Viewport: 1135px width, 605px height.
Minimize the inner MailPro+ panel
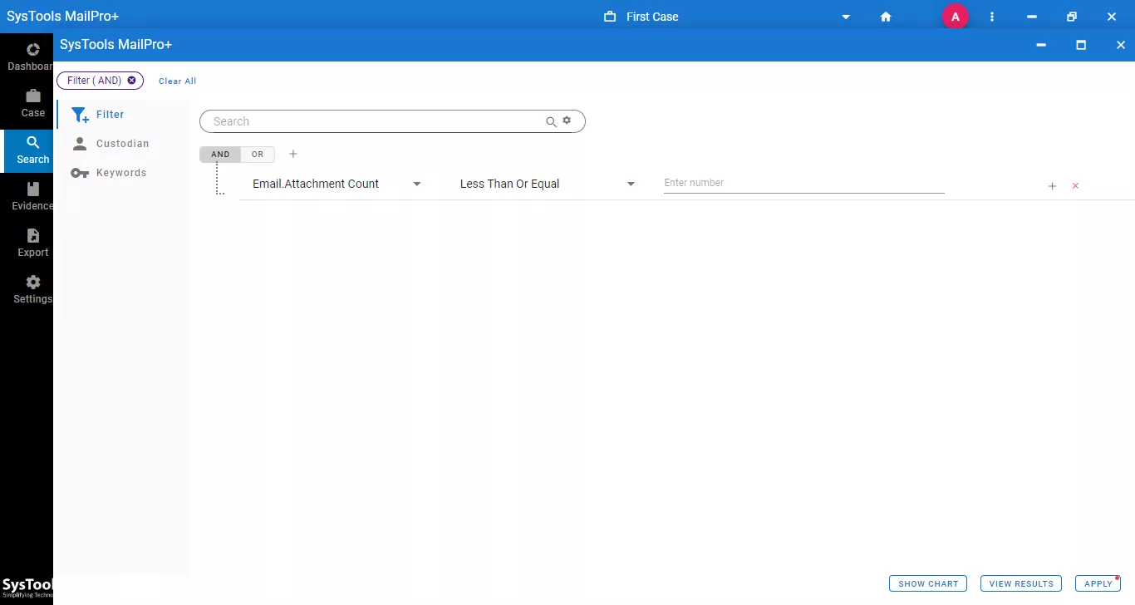coord(1041,45)
